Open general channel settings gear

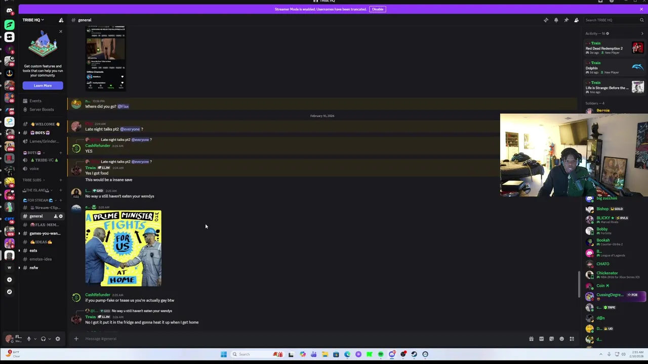61,216
